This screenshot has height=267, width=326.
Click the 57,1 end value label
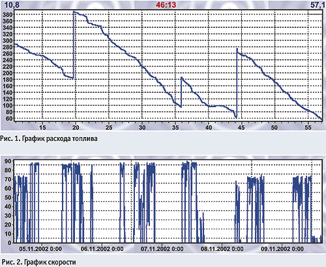(318, 5)
